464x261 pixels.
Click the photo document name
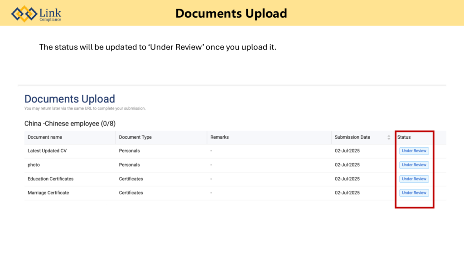[34, 165]
